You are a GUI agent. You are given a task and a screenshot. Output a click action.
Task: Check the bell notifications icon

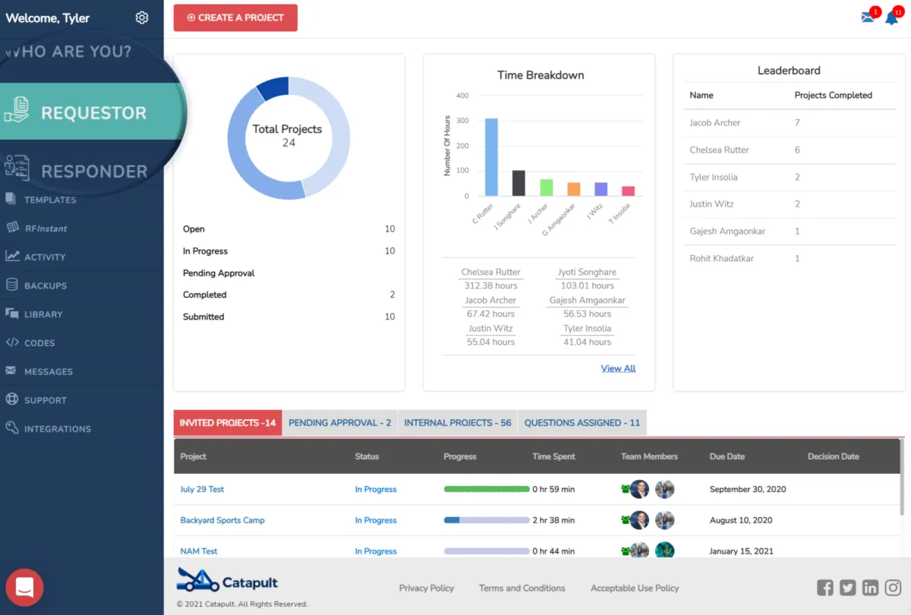click(891, 17)
